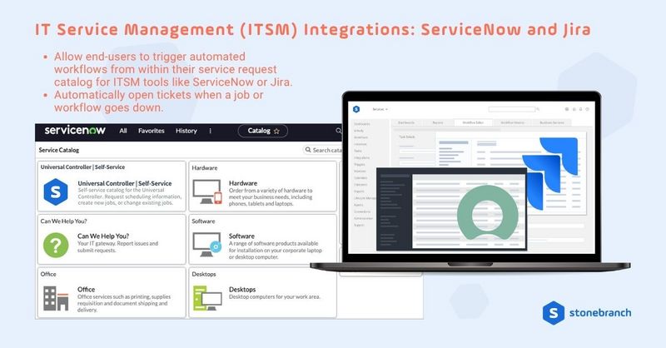
Task: Click into the Search catalog field
Action: (x=323, y=150)
